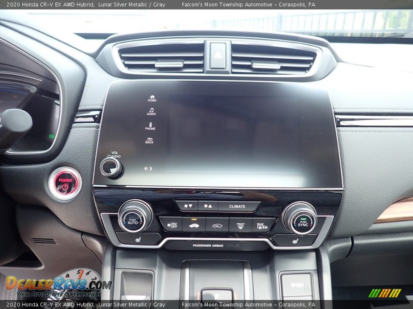Select the PHONE icon beside the touchscreen

150,124
